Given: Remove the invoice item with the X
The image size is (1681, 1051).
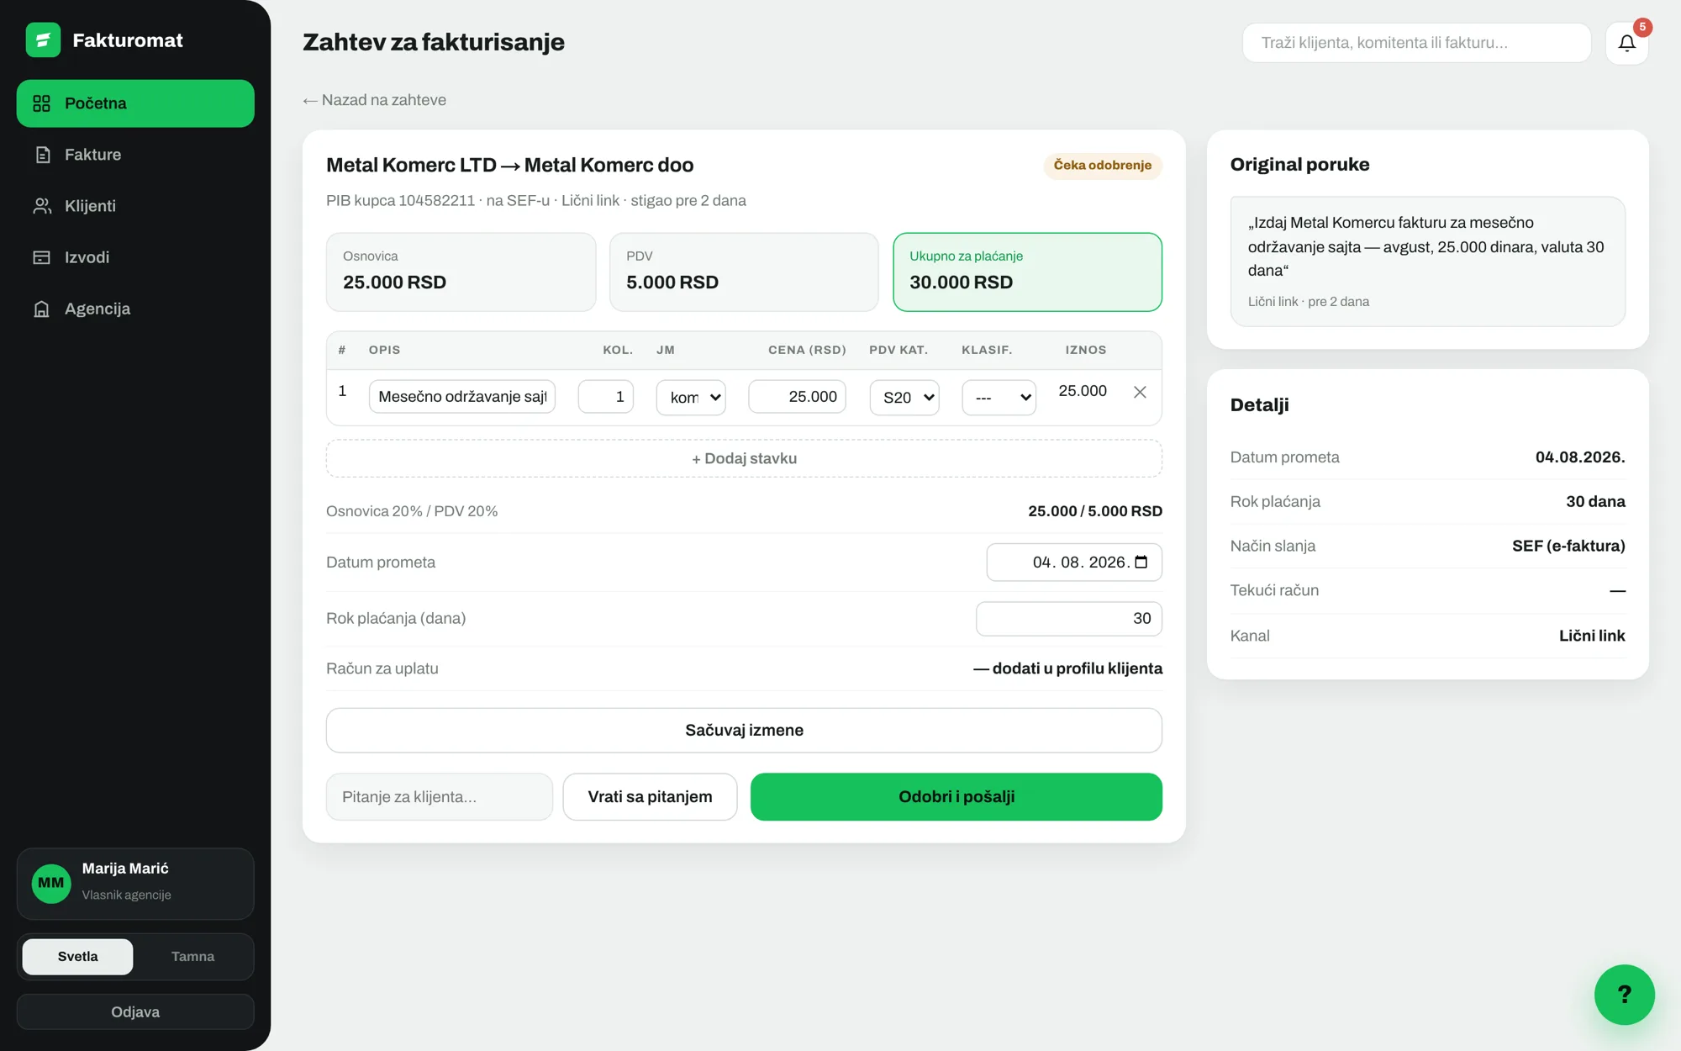Looking at the screenshot, I should [x=1140, y=392].
